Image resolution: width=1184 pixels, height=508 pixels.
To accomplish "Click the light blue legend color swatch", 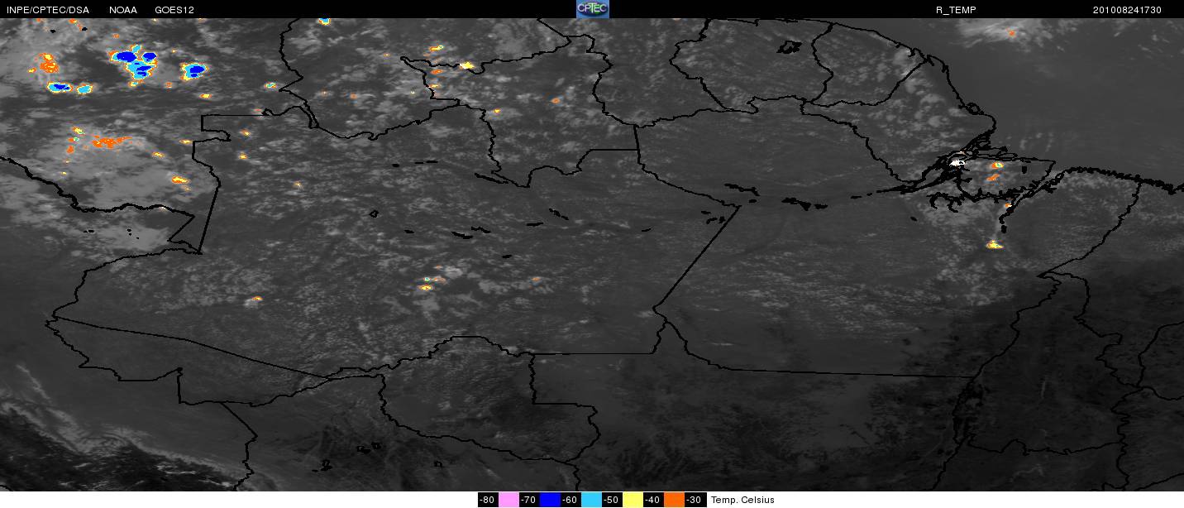I will [x=591, y=500].
